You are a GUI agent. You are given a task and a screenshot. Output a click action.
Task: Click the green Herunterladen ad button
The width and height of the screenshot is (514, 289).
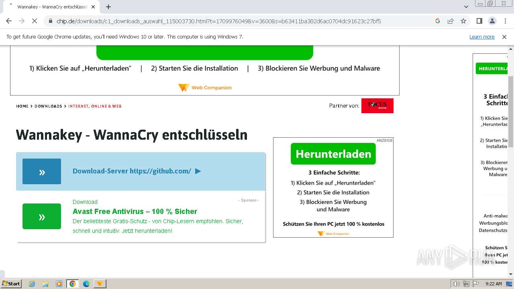pyautogui.click(x=333, y=154)
